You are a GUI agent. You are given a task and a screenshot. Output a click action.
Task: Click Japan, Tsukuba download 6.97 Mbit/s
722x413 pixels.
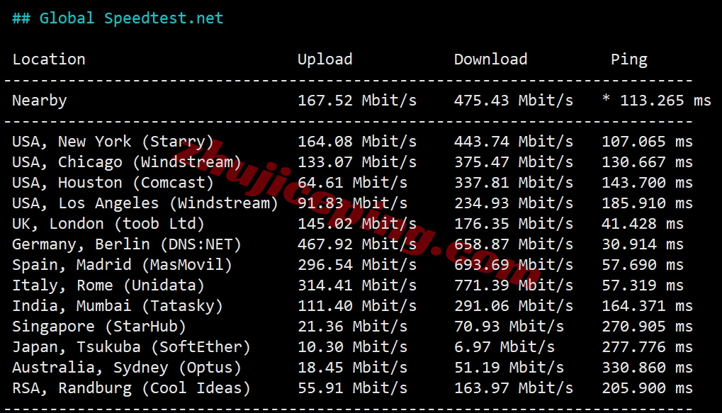pos(504,347)
